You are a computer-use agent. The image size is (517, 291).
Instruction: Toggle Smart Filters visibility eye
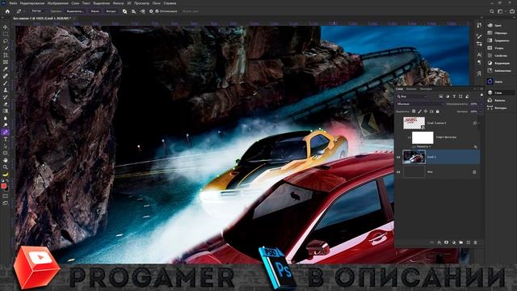409,137
